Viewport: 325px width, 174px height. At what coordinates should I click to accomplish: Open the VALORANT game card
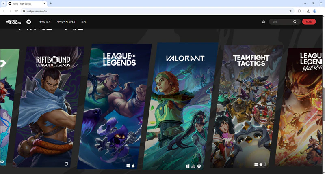pyautogui.click(x=180, y=106)
